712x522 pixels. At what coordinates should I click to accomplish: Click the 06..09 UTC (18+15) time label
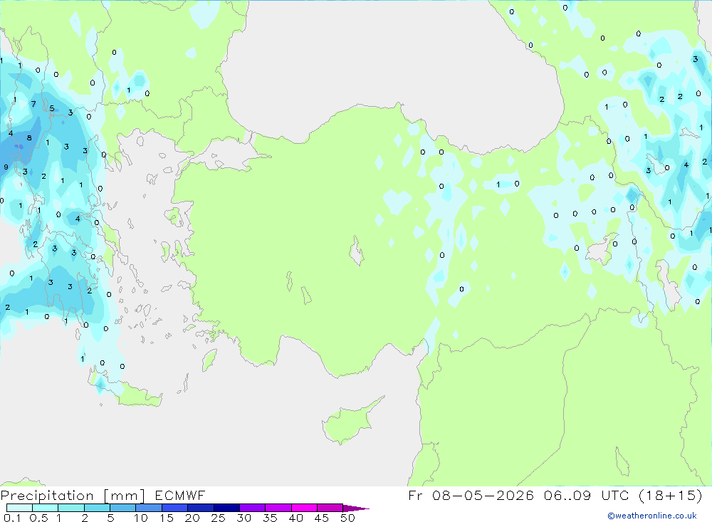(x=624, y=495)
